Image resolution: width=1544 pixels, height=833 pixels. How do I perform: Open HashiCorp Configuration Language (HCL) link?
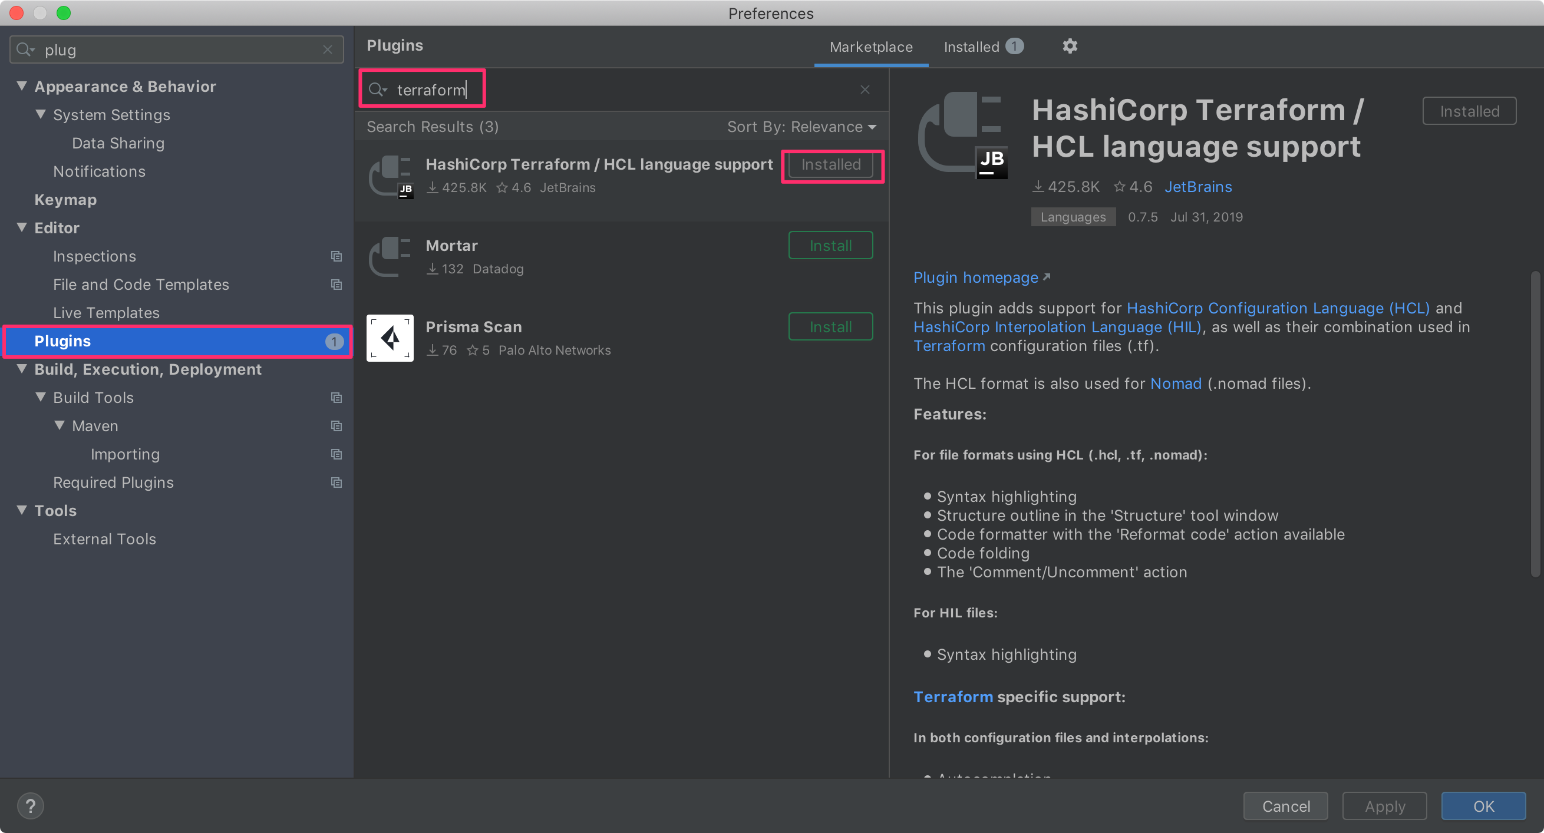(1278, 308)
